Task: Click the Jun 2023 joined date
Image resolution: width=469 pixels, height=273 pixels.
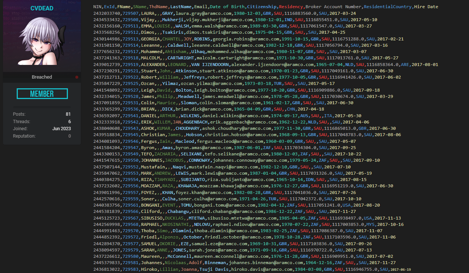Action: click(x=62, y=129)
